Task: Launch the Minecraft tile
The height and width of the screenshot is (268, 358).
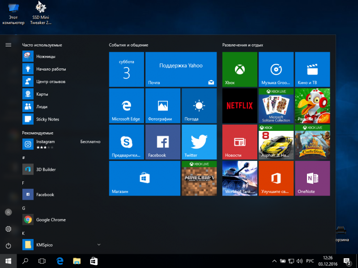Action: pos(199,178)
